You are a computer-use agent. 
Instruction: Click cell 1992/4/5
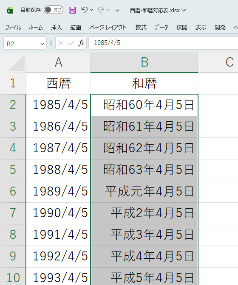[59, 257]
